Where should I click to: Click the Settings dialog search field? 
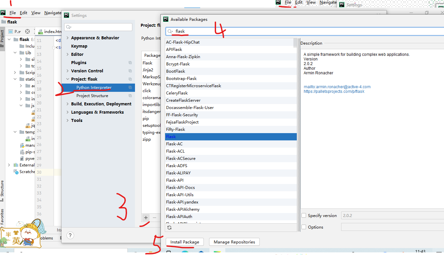[98, 27]
